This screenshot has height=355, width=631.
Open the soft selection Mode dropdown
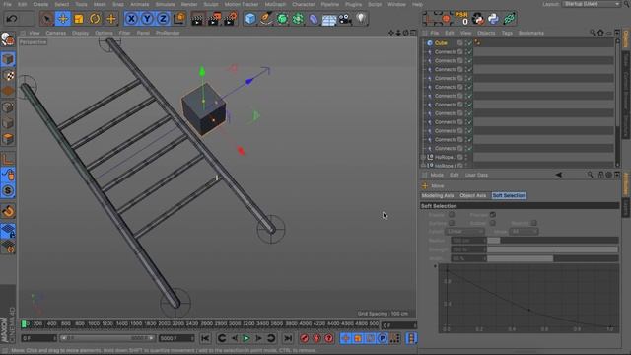tap(524, 232)
